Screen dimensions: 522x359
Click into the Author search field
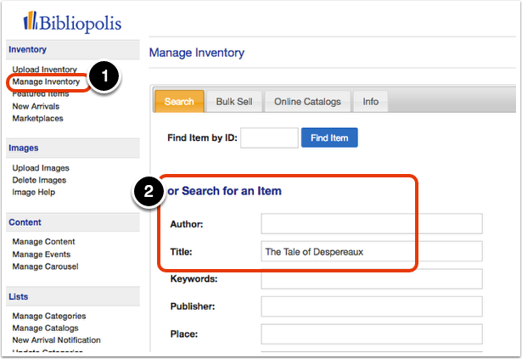[372, 224]
